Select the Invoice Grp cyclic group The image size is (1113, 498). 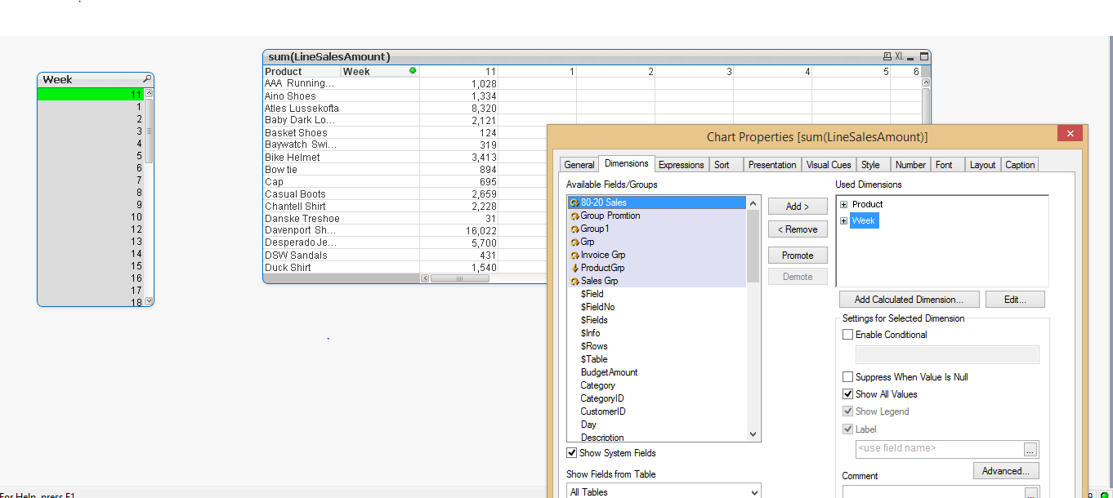pos(602,255)
